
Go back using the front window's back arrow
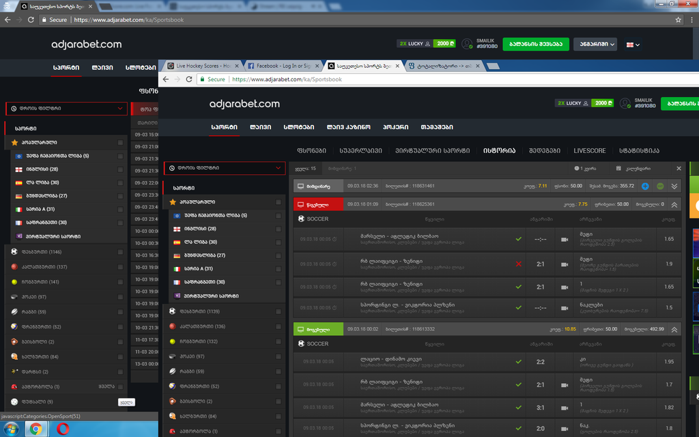tap(166, 79)
